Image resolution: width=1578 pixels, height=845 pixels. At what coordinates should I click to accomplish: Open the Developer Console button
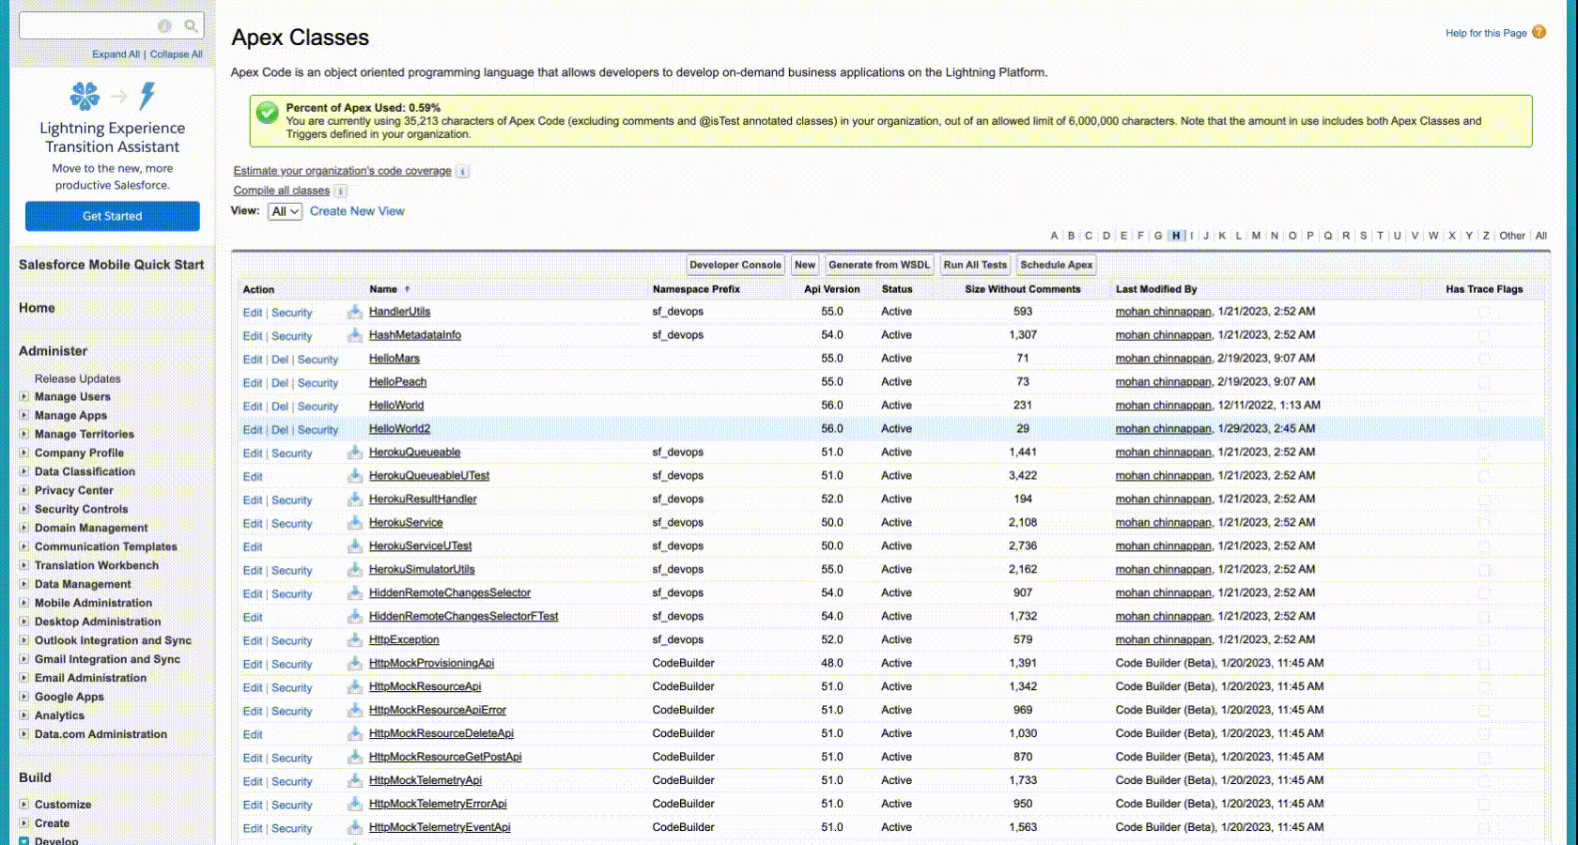(735, 265)
